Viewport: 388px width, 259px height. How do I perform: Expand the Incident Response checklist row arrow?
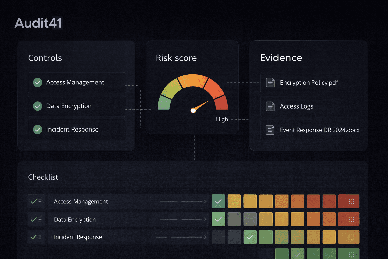pos(205,237)
